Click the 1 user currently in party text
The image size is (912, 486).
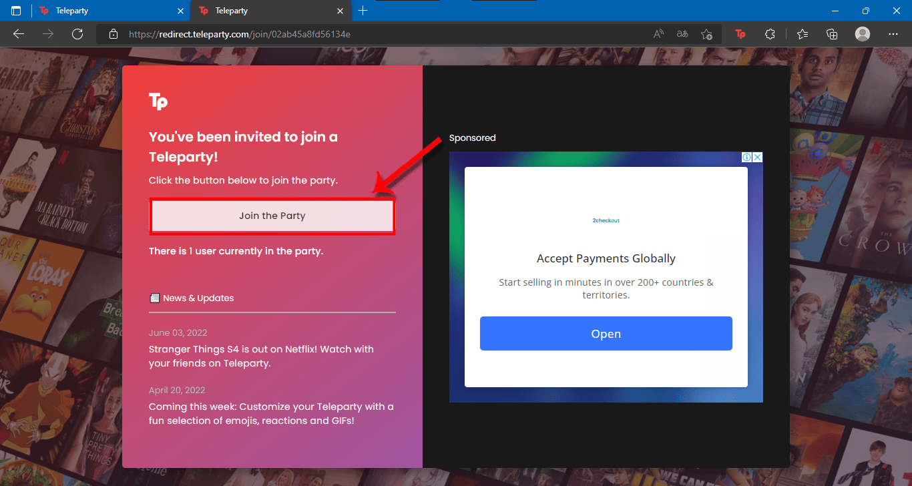pos(236,252)
